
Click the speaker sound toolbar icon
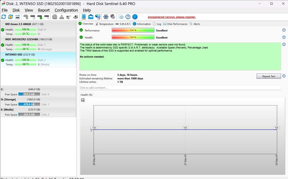[113, 17]
